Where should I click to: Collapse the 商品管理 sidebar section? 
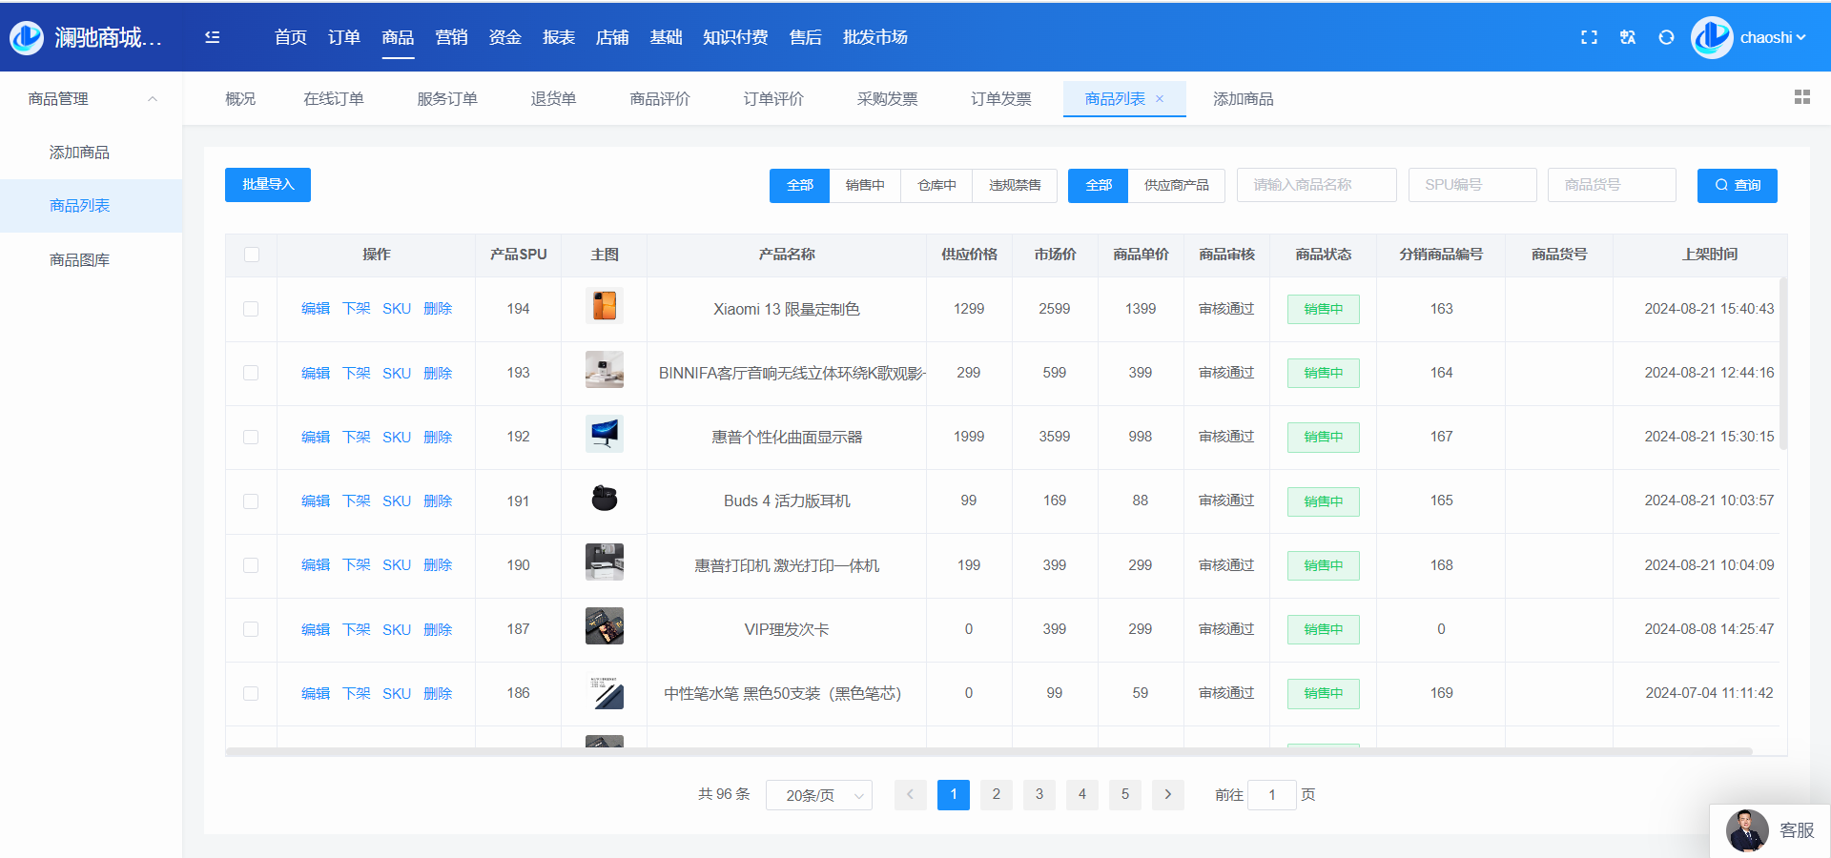[152, 99]
